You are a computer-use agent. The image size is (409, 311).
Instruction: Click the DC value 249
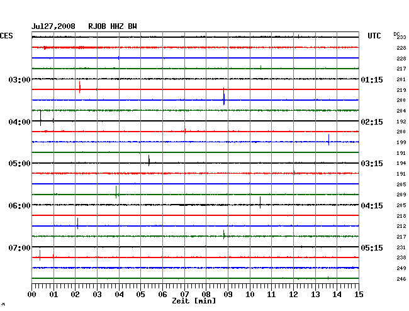click(401, 268)
